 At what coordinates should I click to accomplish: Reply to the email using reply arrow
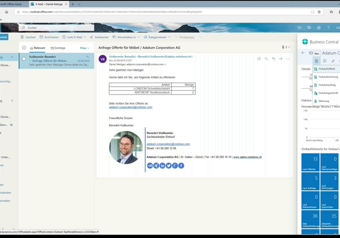coord(266,59)
